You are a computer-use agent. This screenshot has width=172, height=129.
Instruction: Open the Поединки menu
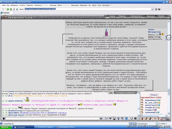click(x=30, y=5)
